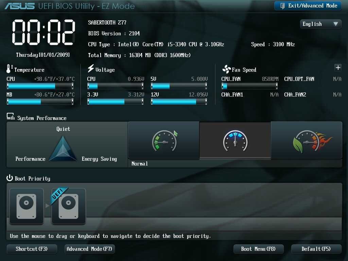Click the Performance label by the triangle
The height and width of the screenshot is (261, 348).
click(x=30, y=159)
